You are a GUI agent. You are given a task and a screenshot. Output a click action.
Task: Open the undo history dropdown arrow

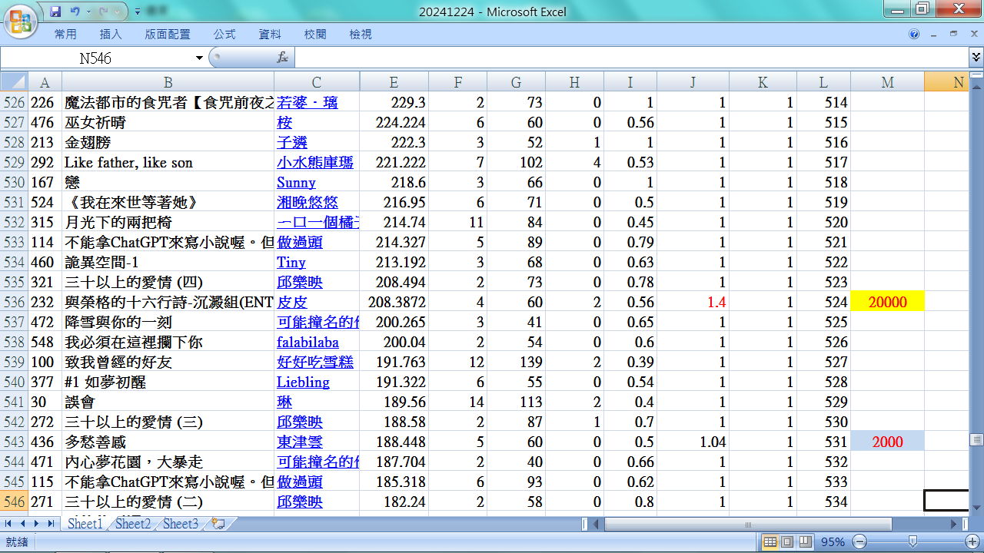88,12
